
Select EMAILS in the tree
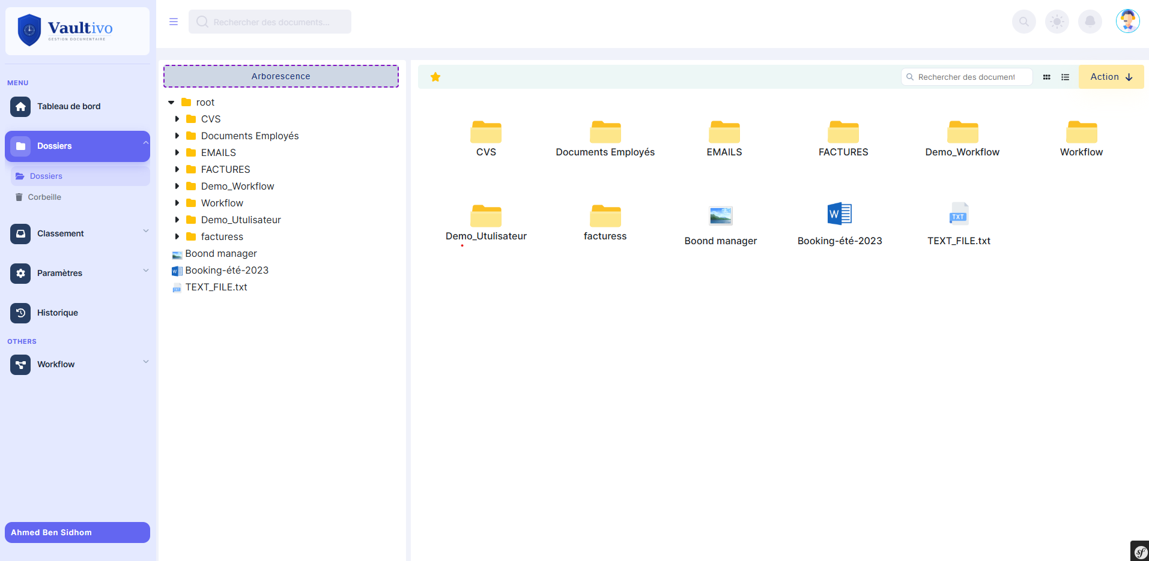click(x=219, y=152)
